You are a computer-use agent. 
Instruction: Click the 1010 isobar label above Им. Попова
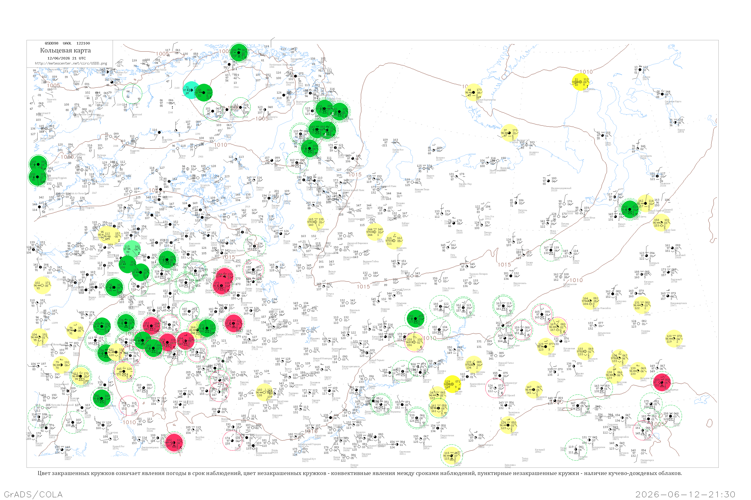586,72
